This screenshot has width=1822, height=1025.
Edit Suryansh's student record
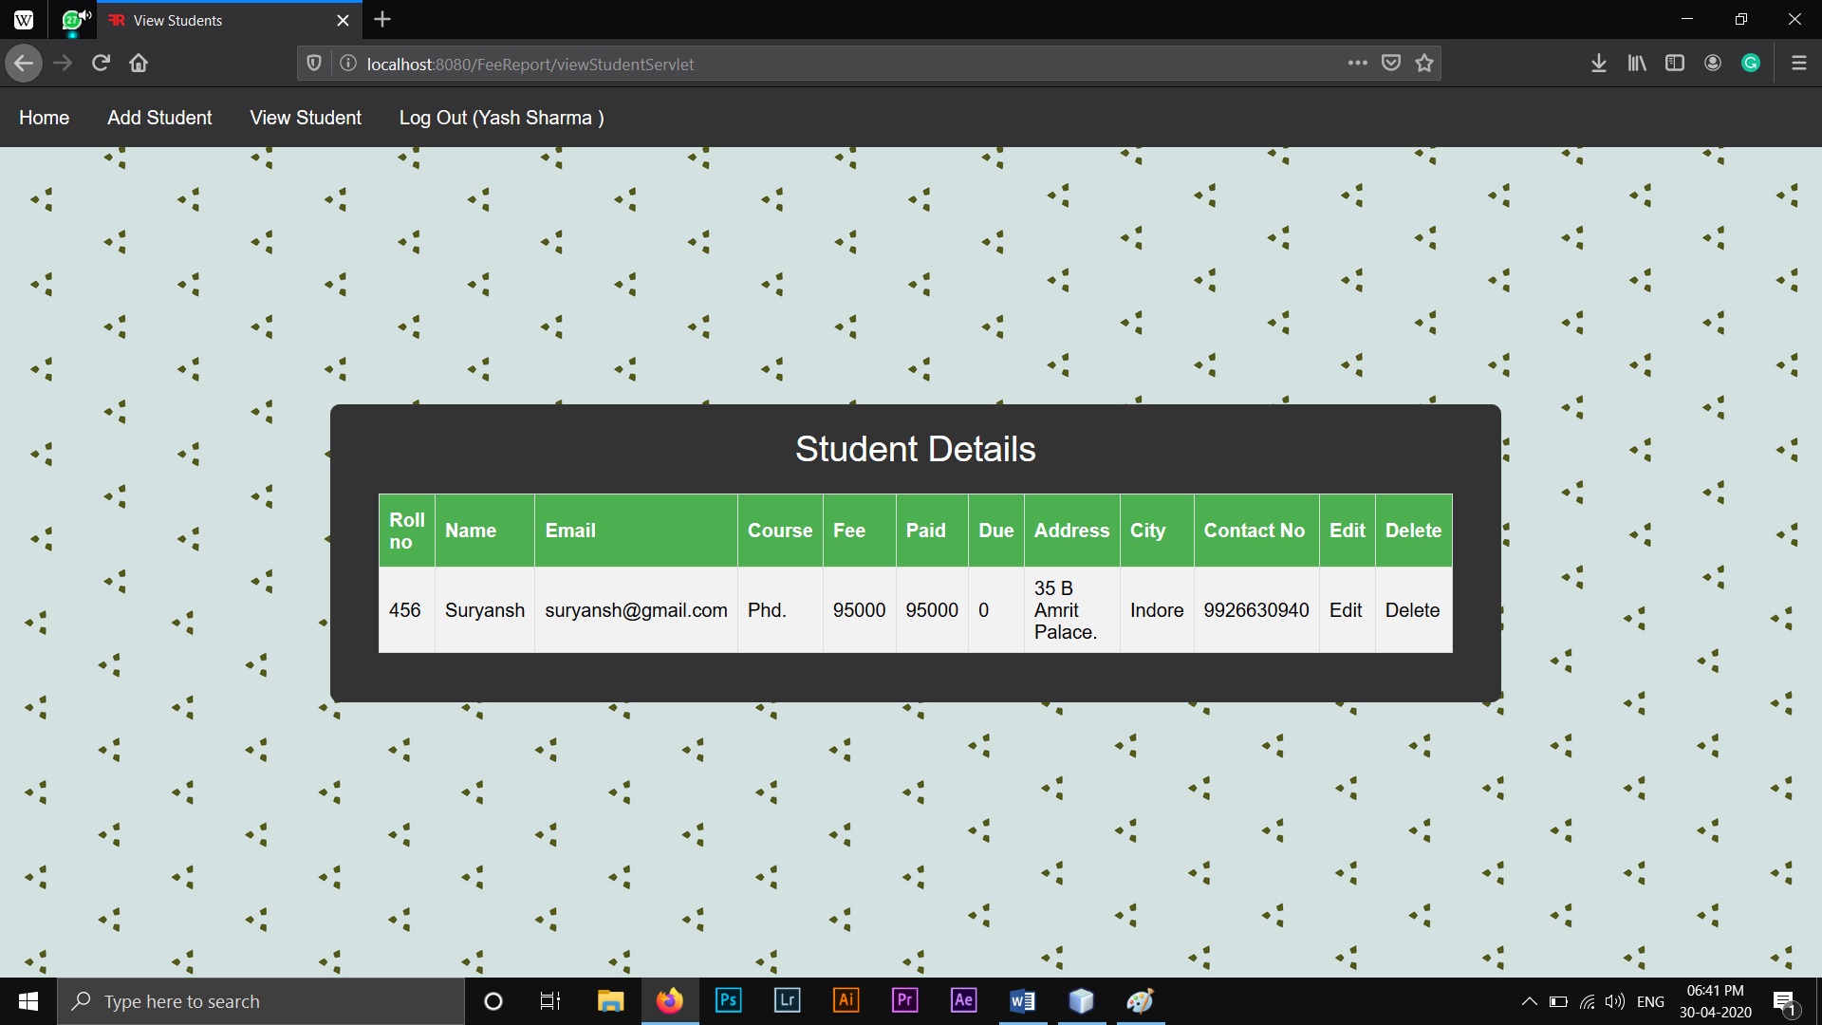point(1346,610)
